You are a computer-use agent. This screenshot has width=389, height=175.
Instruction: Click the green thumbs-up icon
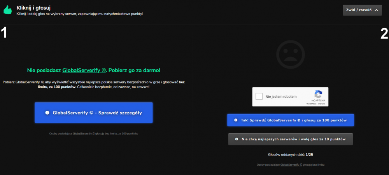pos(8,10)
